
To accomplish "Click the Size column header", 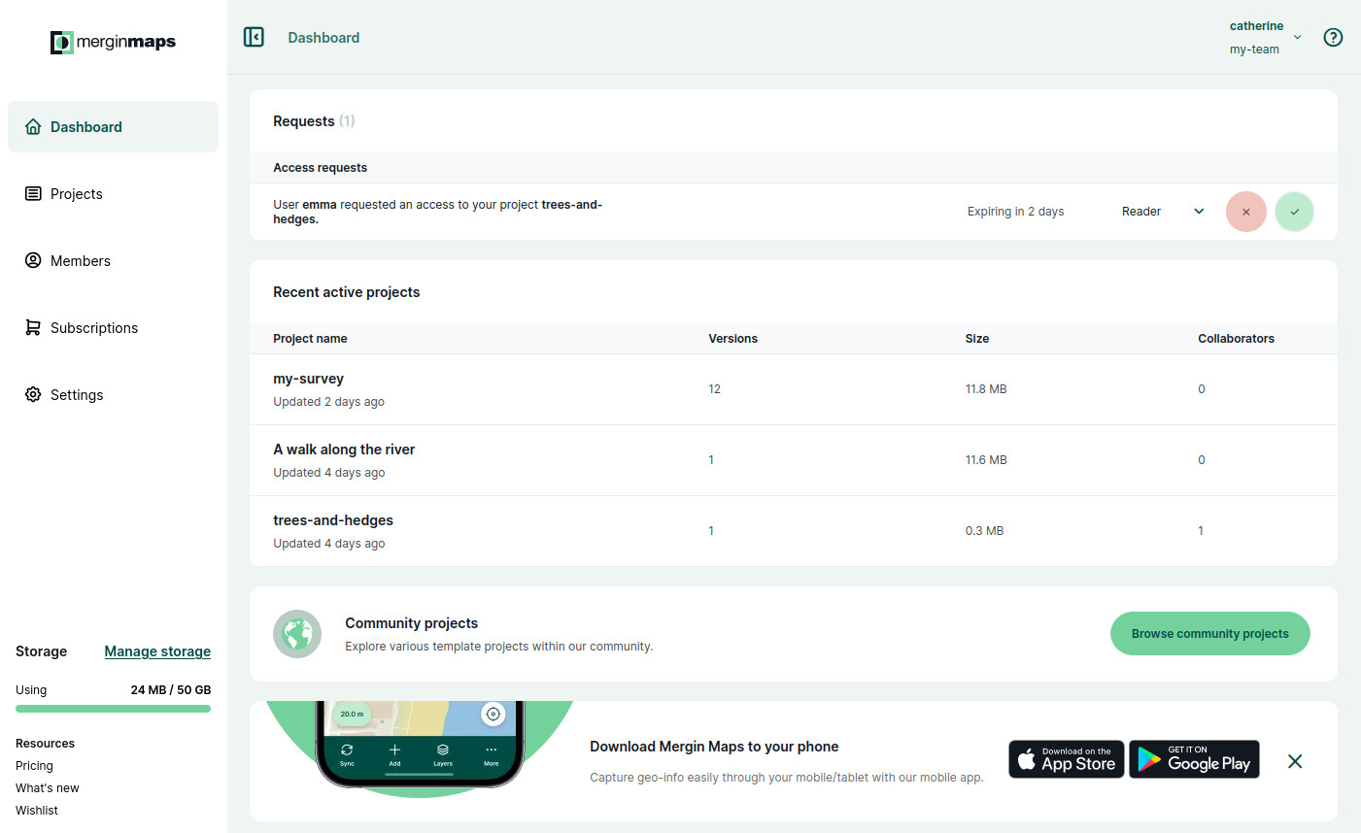I will tap(977, 339).
